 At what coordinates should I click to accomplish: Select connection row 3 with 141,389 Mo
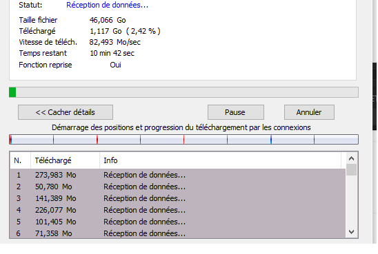coord(178,198)
